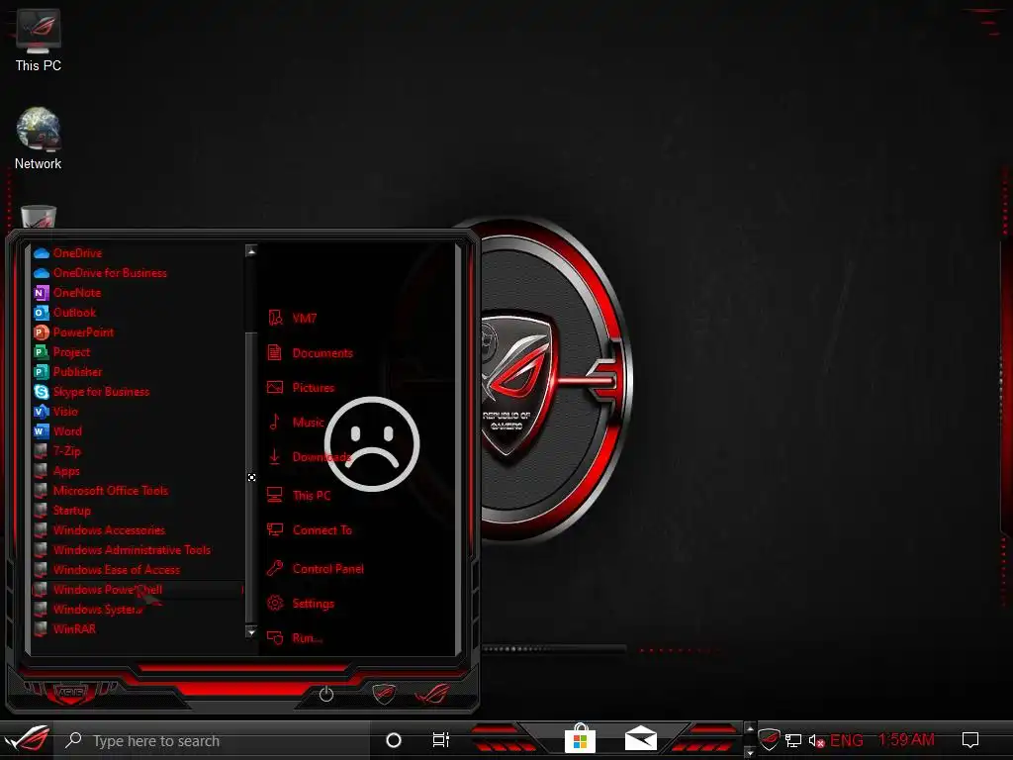Screen dimensions: 1013x760
Task: Open This PC in start menu right pane
Action: coord(299,496)
